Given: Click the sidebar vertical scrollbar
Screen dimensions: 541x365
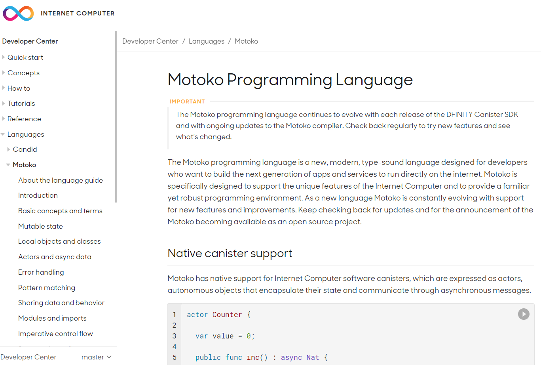Looking at the screenshot, I should point(116,117).
